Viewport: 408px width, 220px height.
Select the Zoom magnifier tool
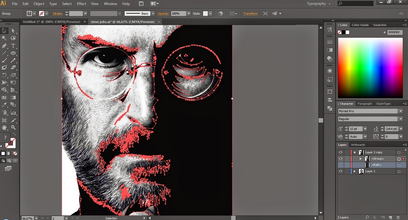(x=13, y=128)
